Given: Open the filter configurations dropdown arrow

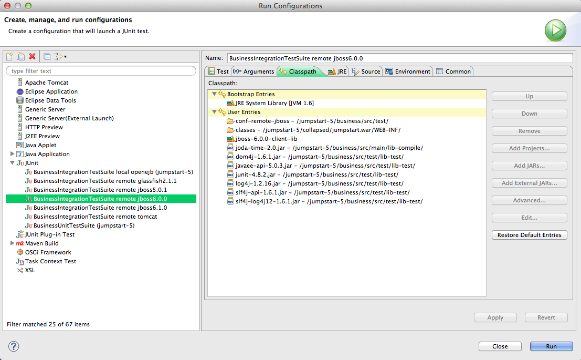Looking at the screenshot, I should (x=65, y=57).
